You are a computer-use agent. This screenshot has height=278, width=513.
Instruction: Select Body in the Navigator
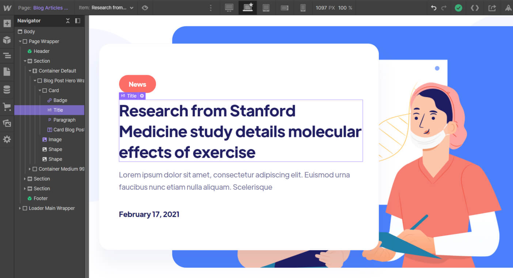pos(49,32)
